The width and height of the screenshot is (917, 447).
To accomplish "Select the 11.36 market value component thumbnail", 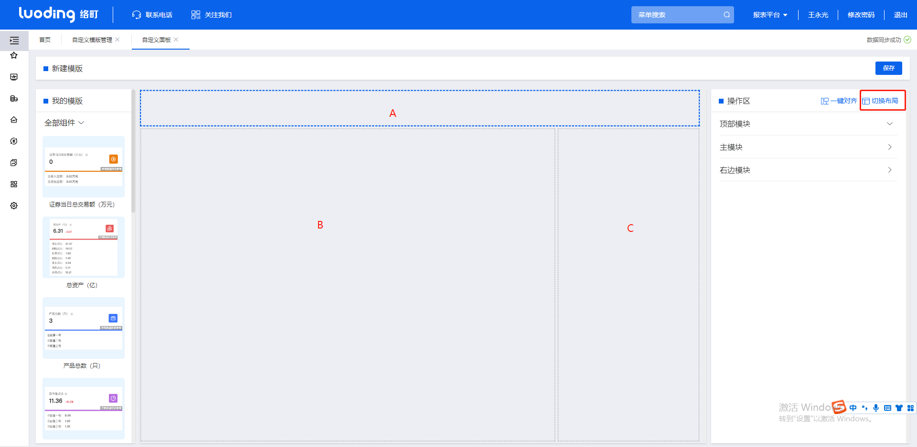I will [84, 408].
